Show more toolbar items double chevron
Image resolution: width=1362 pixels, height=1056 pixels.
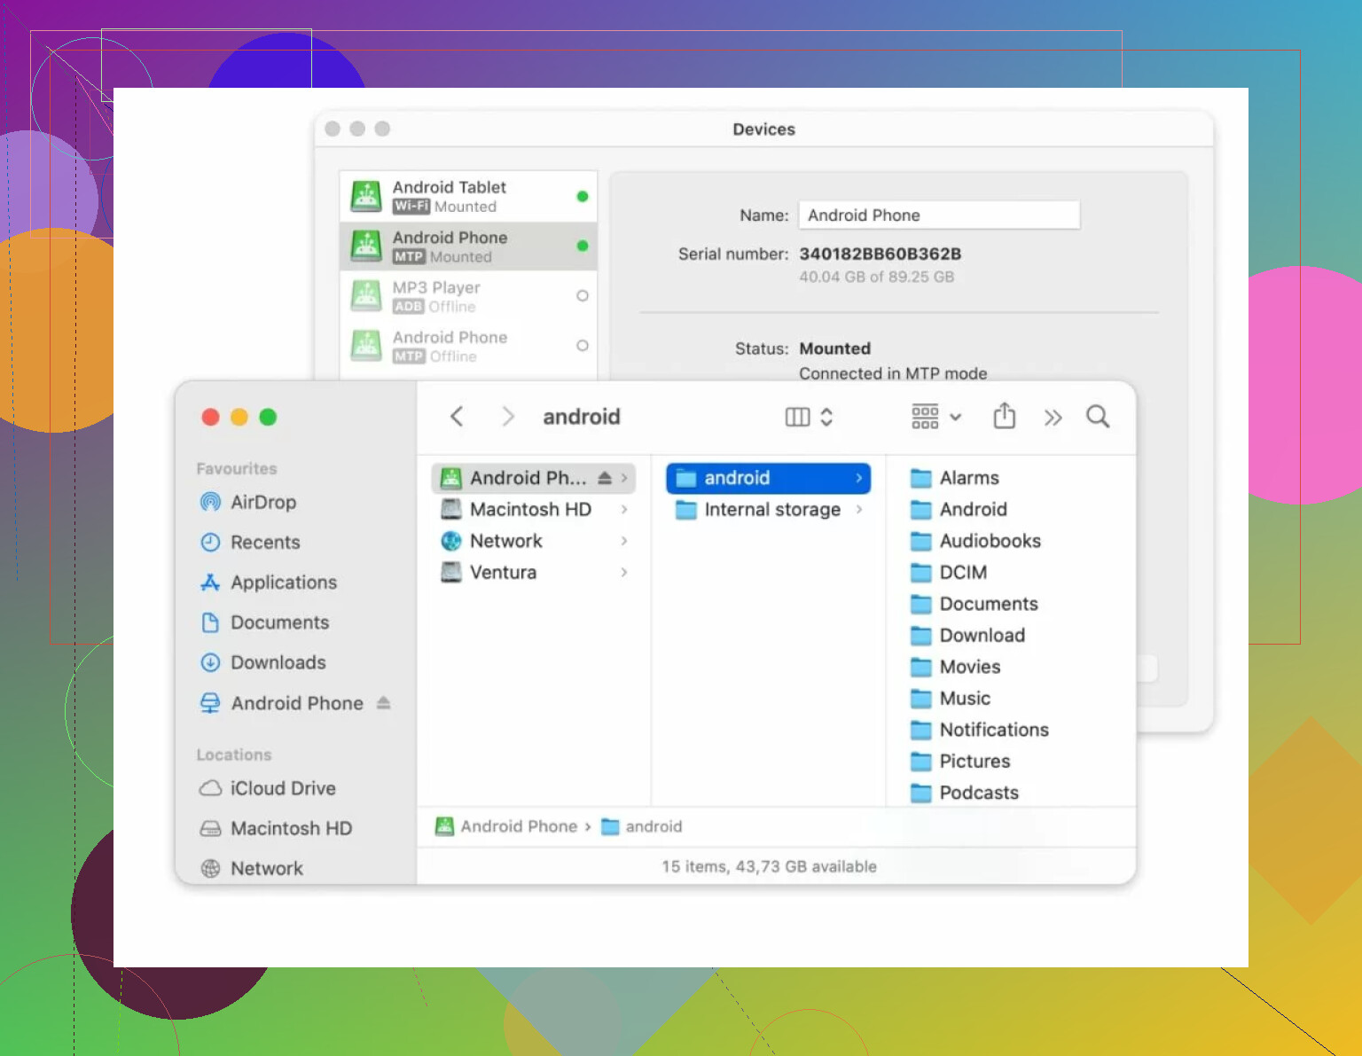click(x=1053, y=418)
